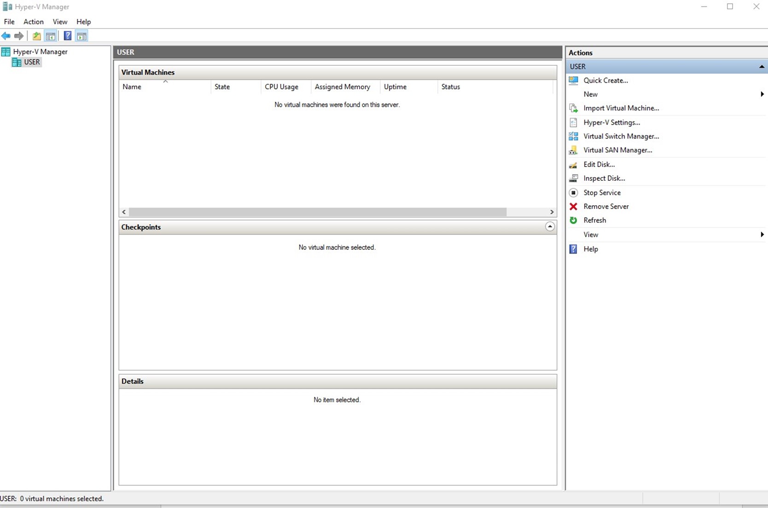Click the right arrow of horizontal scrollbar
768x508 pixels.
pos(552,212)
